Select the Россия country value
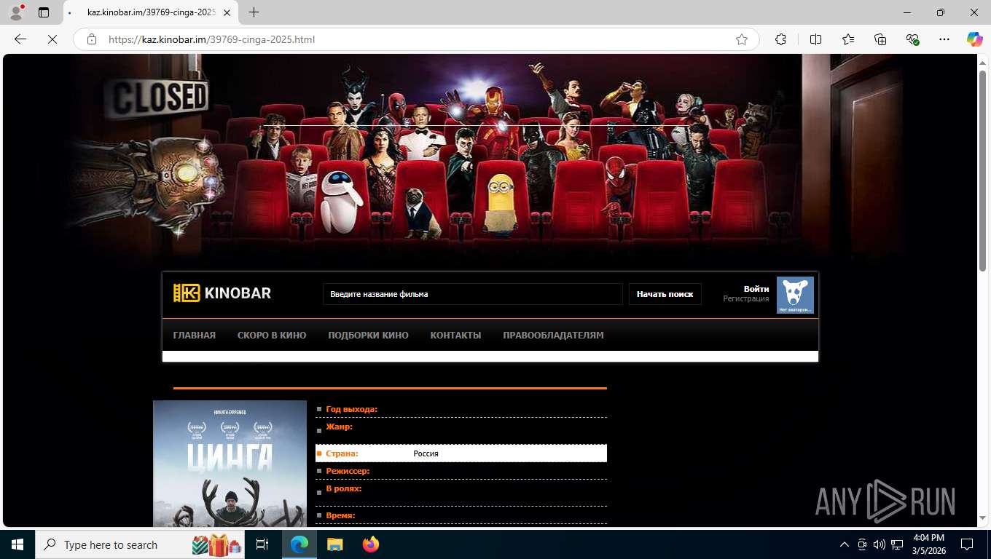This screenshot has width=991, height=559. pos(426,453)
